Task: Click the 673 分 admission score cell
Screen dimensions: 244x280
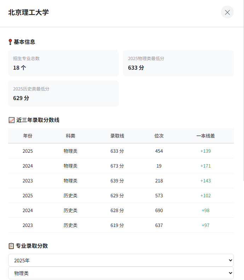Action: (x=117, y=166)
